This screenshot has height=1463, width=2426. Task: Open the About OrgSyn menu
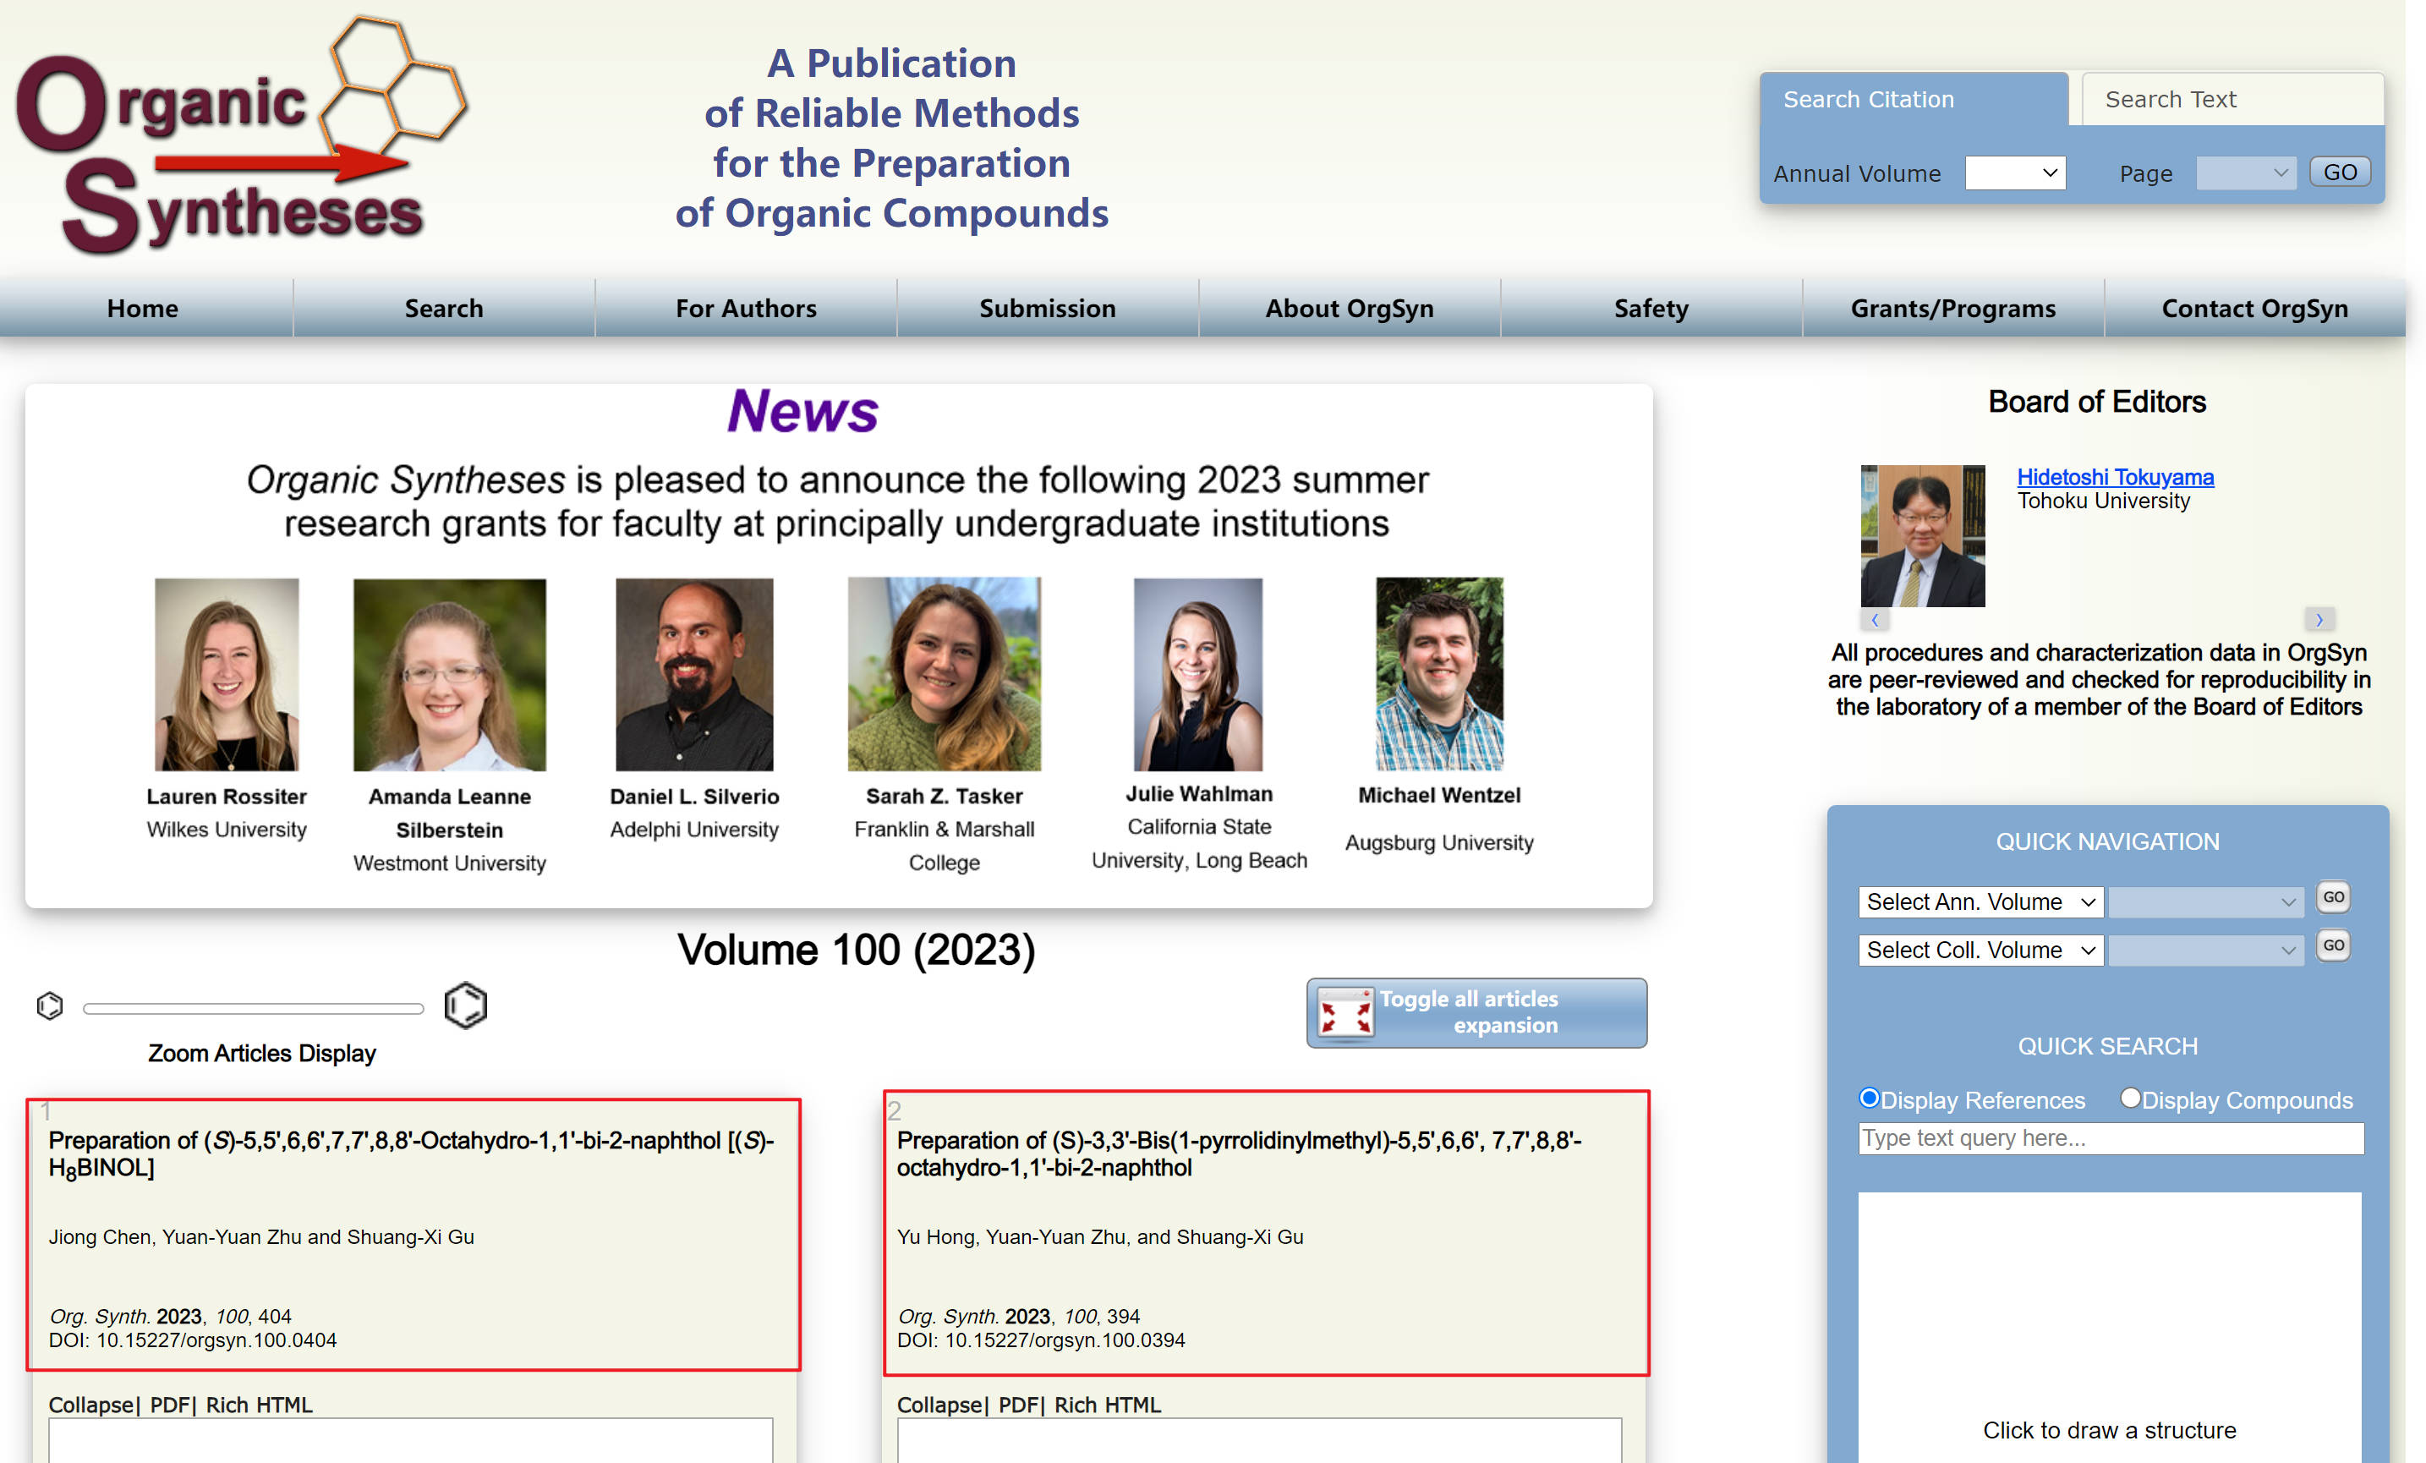click(x=1349, y=308)
